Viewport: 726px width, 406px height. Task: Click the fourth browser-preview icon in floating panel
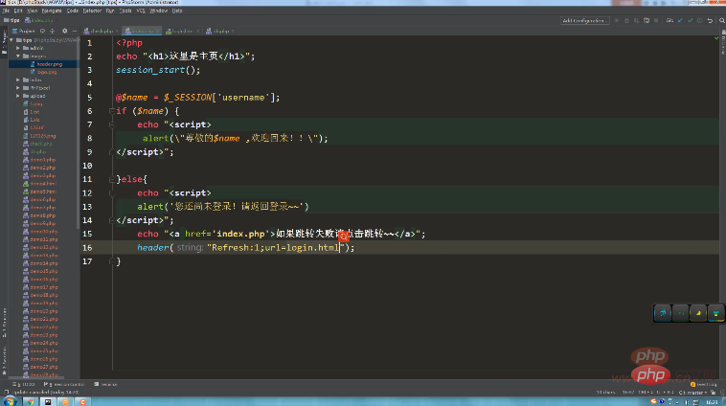click(715, 313)
